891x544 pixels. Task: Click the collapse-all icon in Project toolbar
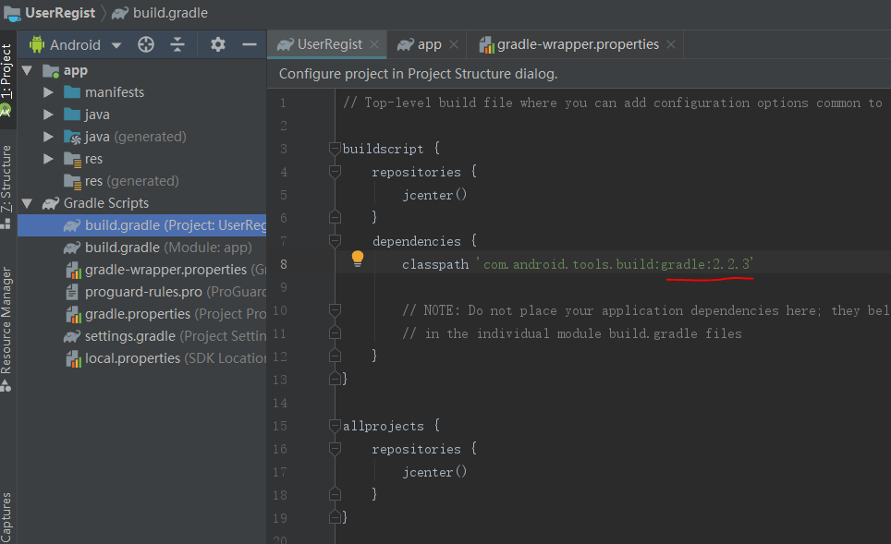[178, 43]
